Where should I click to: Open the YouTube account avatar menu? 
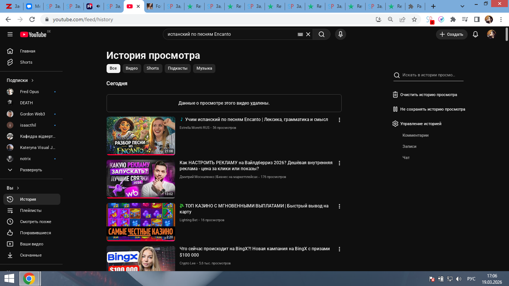click(x=491, y=34)
